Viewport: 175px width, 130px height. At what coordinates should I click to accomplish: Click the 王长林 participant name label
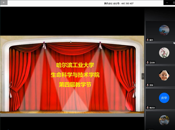pos(152,63)
